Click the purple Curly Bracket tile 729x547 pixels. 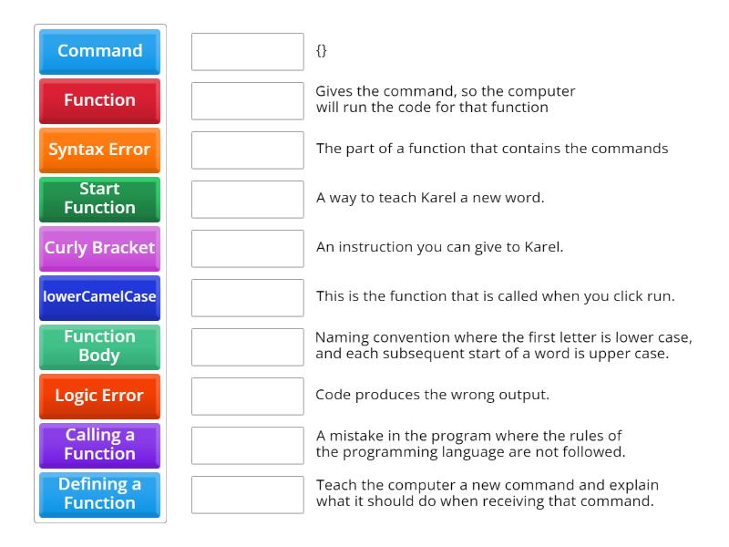(99, 248)
